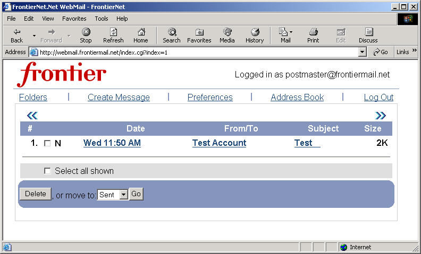This screenshot has width=421, height=254.
Task: Click the Date column header
Action: pos(136,128)
